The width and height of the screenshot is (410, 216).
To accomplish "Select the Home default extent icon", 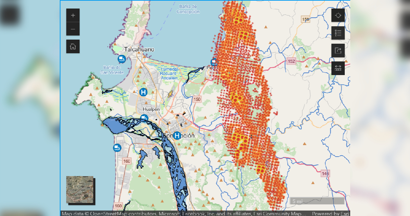I will pos(73,46).
